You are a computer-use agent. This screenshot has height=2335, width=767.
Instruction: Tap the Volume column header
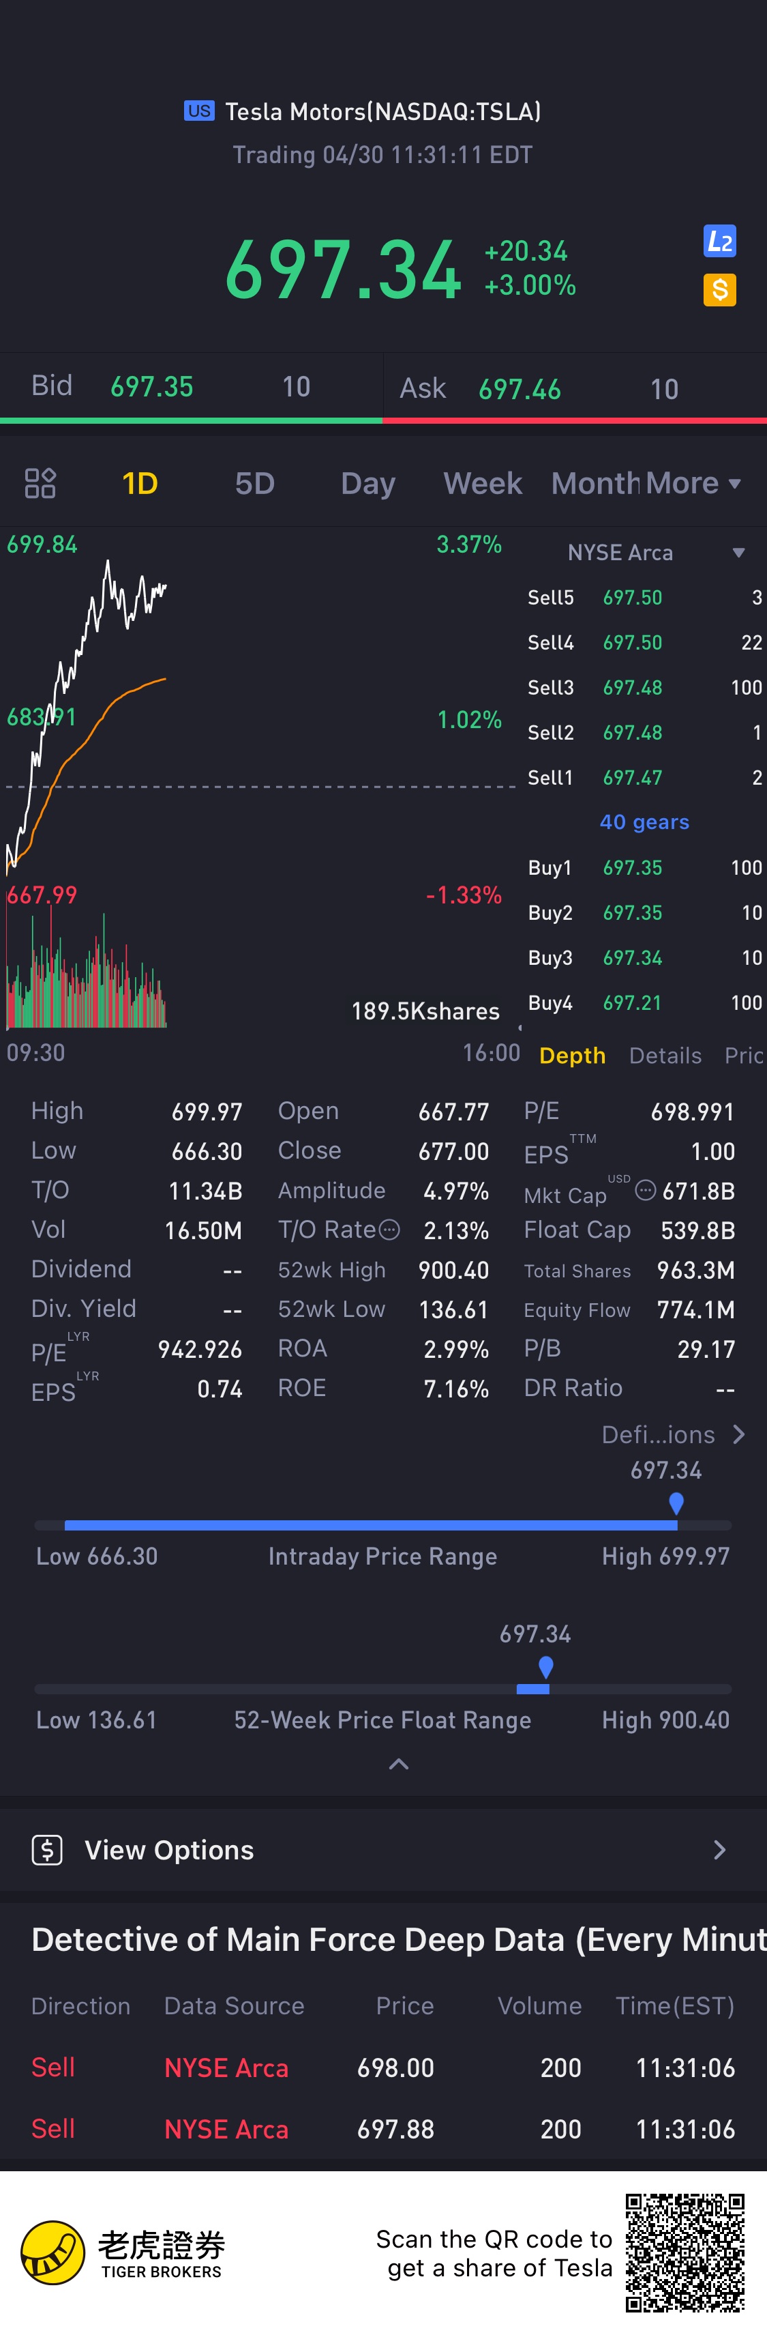tap(540, 2006)
